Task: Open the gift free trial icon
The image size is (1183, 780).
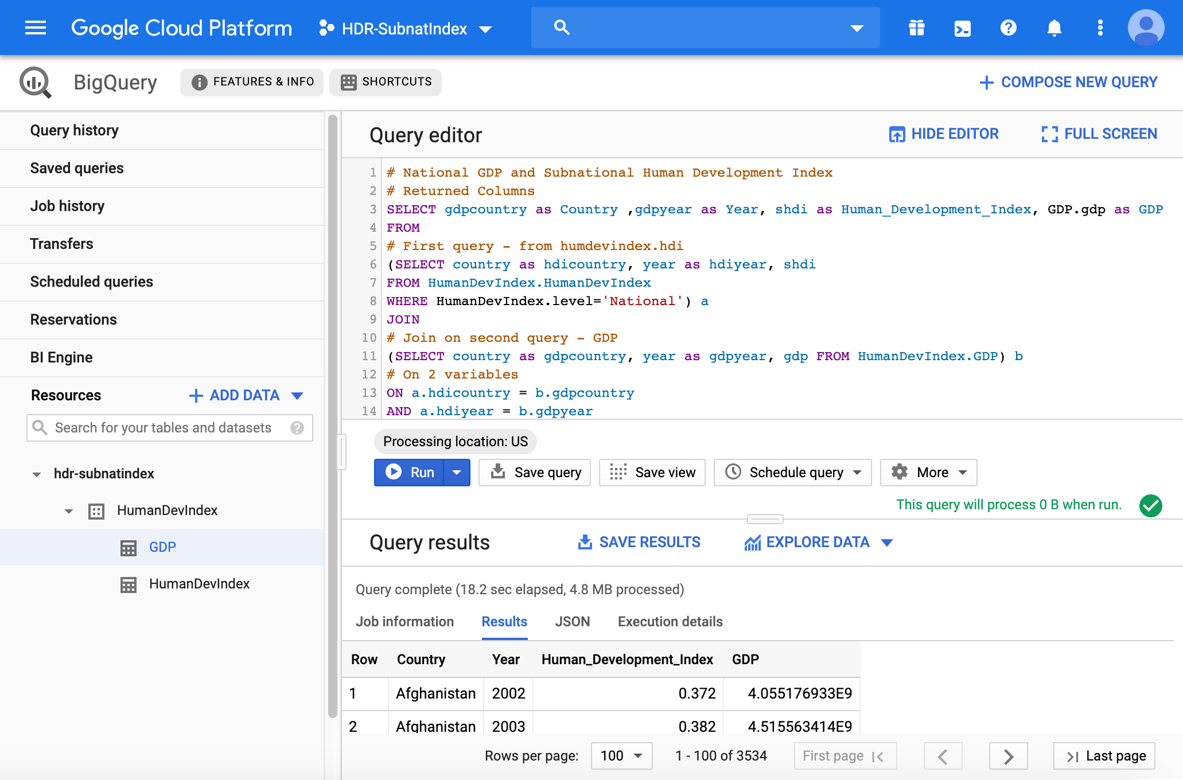Action: [x=916, y=28]
